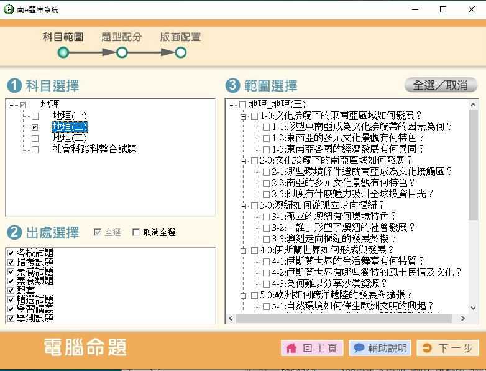
Task: Uncheck 素養類題 source checkbox
Action: point(11,281)
